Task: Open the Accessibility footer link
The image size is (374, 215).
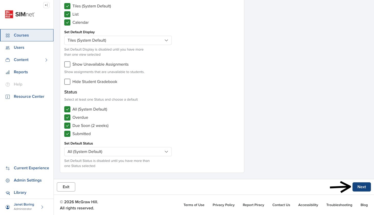Action: [x=308, y=205]
